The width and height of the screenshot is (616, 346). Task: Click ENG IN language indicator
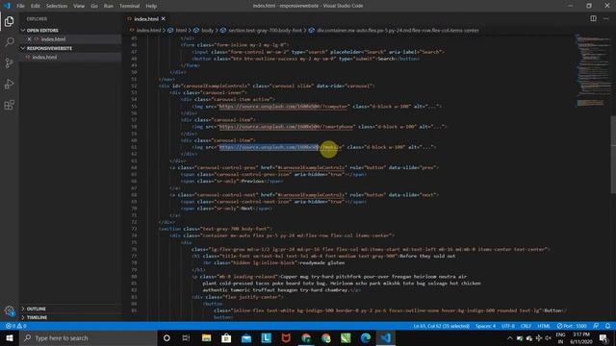coord(560,337)
